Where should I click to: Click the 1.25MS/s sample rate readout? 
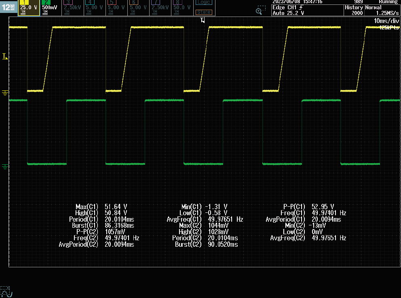click(387, 13)
